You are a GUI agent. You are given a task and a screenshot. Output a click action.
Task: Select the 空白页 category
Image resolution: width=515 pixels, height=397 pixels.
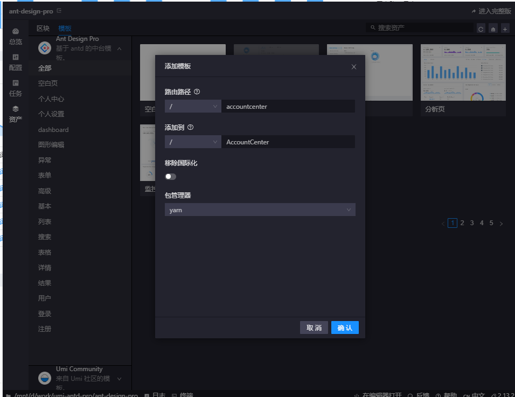pos(80,83)
